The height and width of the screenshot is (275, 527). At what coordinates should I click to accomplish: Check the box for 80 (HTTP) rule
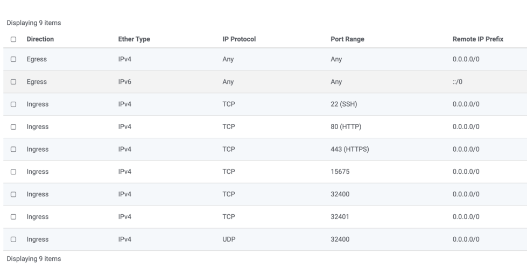13,127
